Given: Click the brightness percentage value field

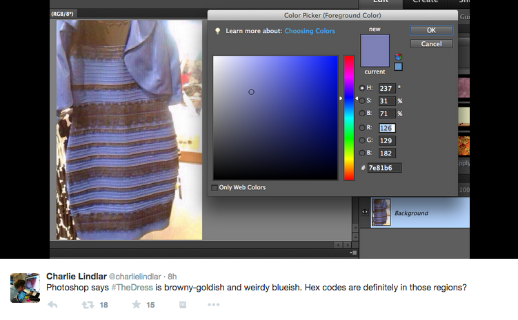Looking at the screenshot, I should 387,114.
